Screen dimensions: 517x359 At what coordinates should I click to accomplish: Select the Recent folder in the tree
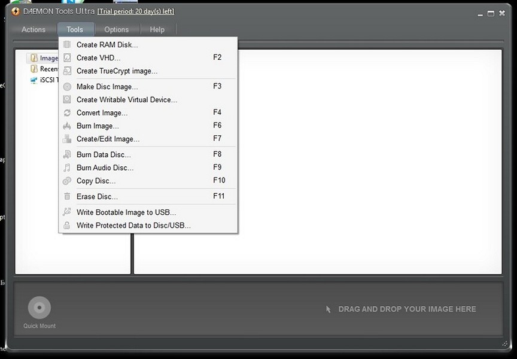pos(44,69)
